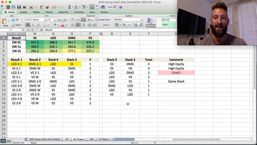Click the AutoSum sigma icon
257x145 pixels.
click(x=69, y=7)
